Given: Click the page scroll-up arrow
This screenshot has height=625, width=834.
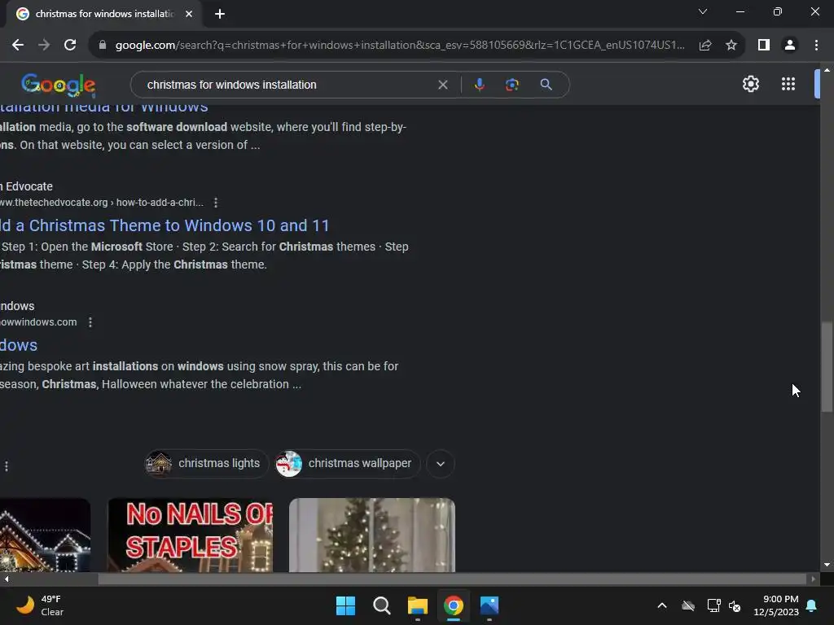Looking at the screenshot, I should [x=827, y=70].
